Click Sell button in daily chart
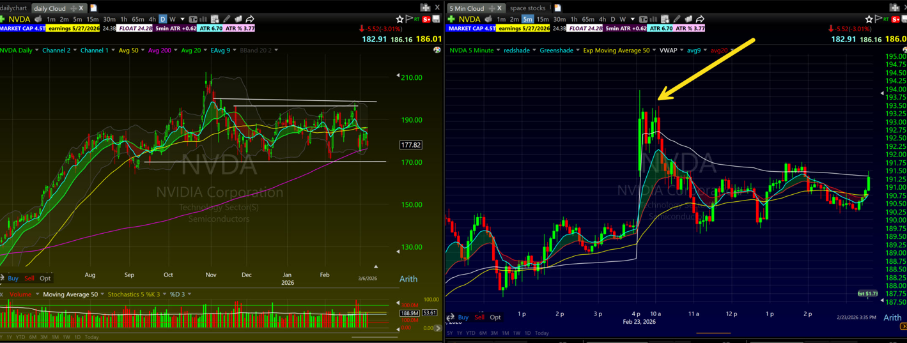 [29, 278]
